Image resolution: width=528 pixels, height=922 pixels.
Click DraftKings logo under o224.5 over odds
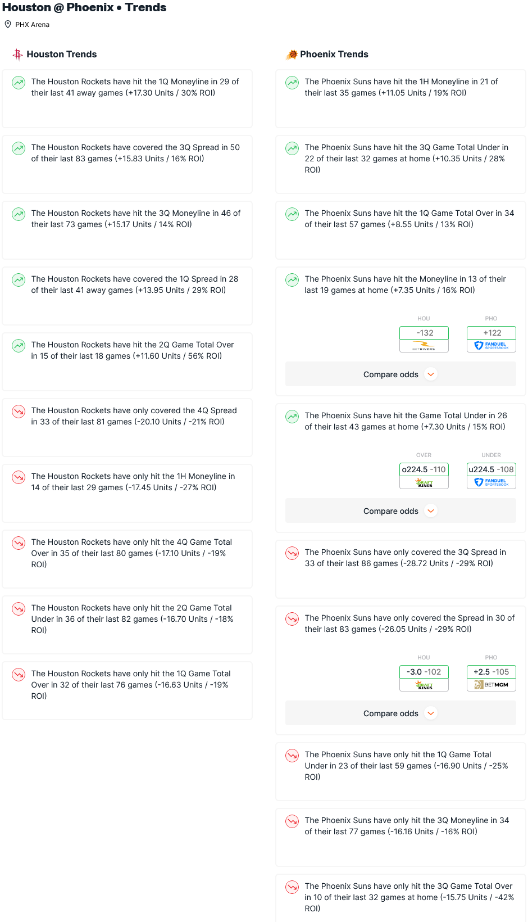[x=424, y=482]
